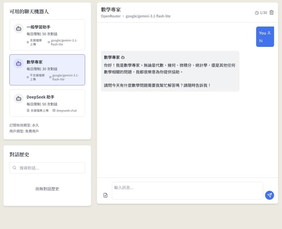This screenshot has height=229, width=282.
Task: Click the robot icon of DeepSeek 助手
Action: [x=18, y=98]
